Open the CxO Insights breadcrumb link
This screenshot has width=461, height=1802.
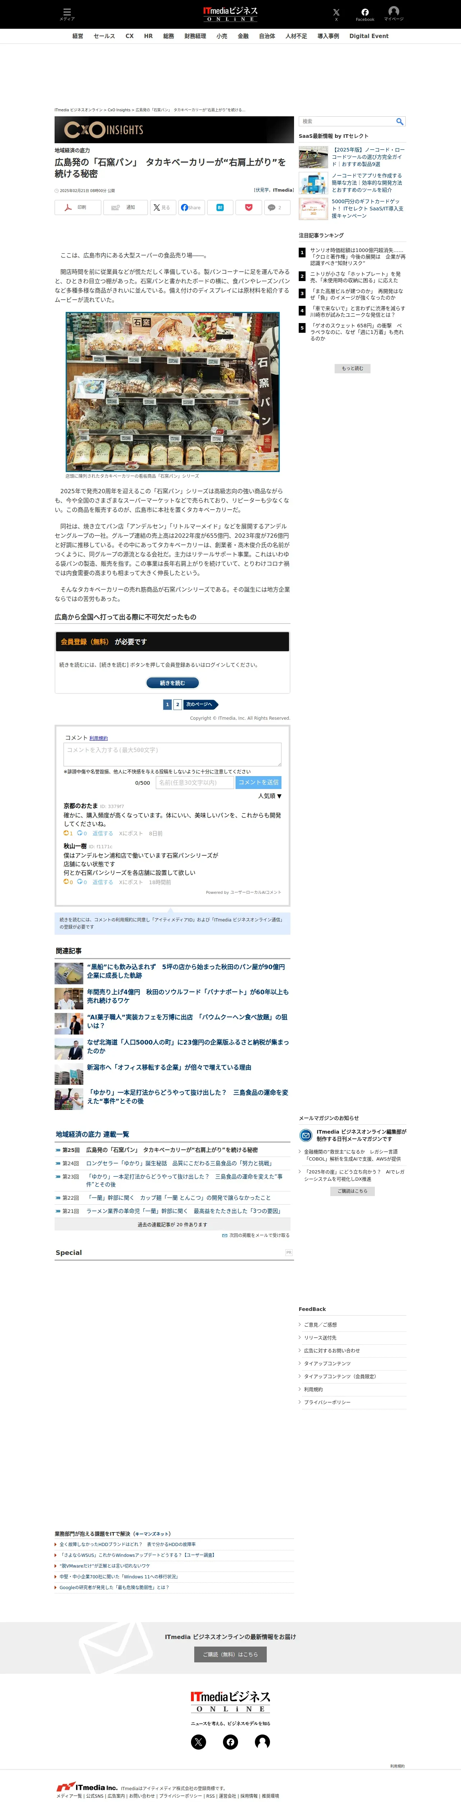tap(119, 110)
